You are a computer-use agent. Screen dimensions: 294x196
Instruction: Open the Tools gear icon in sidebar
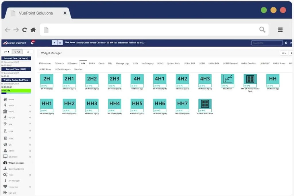(5, 175)
